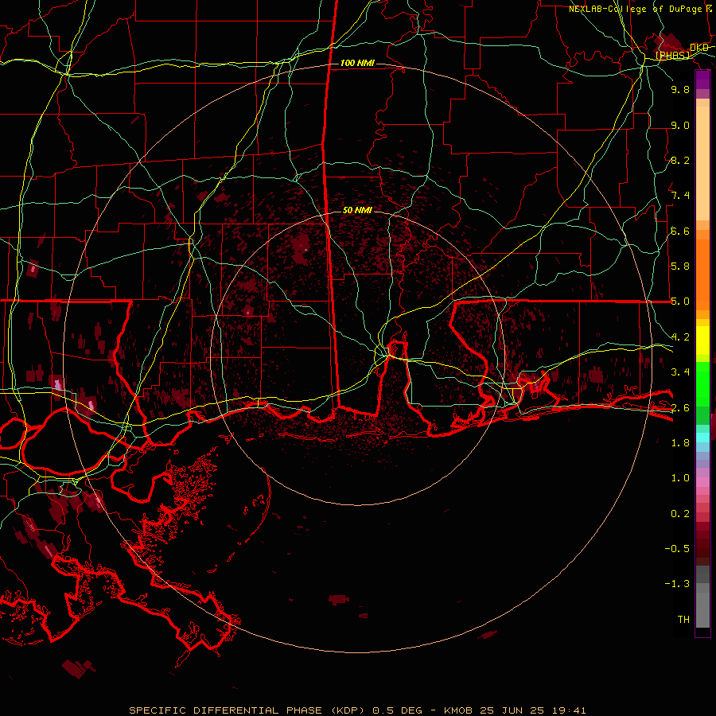Click the purple top segment of the color bar

click(702, 80)
